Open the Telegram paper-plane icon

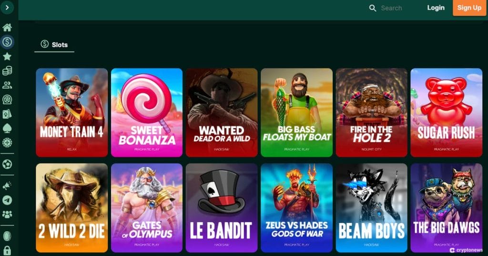click(x=7, y=200)
